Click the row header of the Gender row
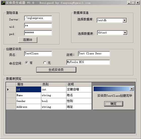This screenshot has width=141, height=139. pyautogui.click(x=11, y=101)
